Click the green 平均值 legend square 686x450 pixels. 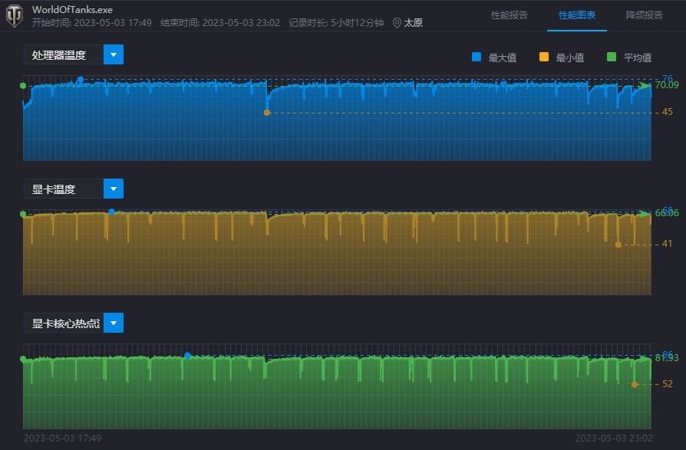(611, 57)
